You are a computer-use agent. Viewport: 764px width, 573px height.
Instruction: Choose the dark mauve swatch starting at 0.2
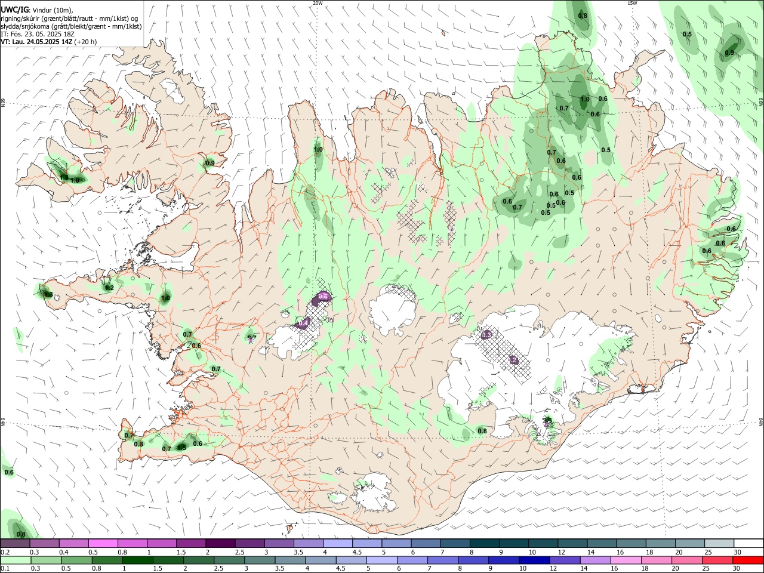15,544
